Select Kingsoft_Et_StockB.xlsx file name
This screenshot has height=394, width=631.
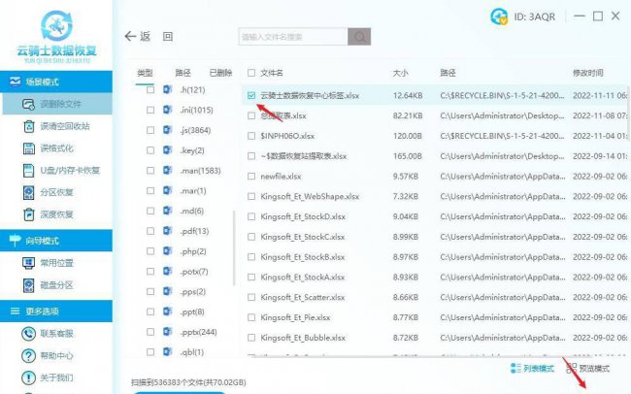303,257
